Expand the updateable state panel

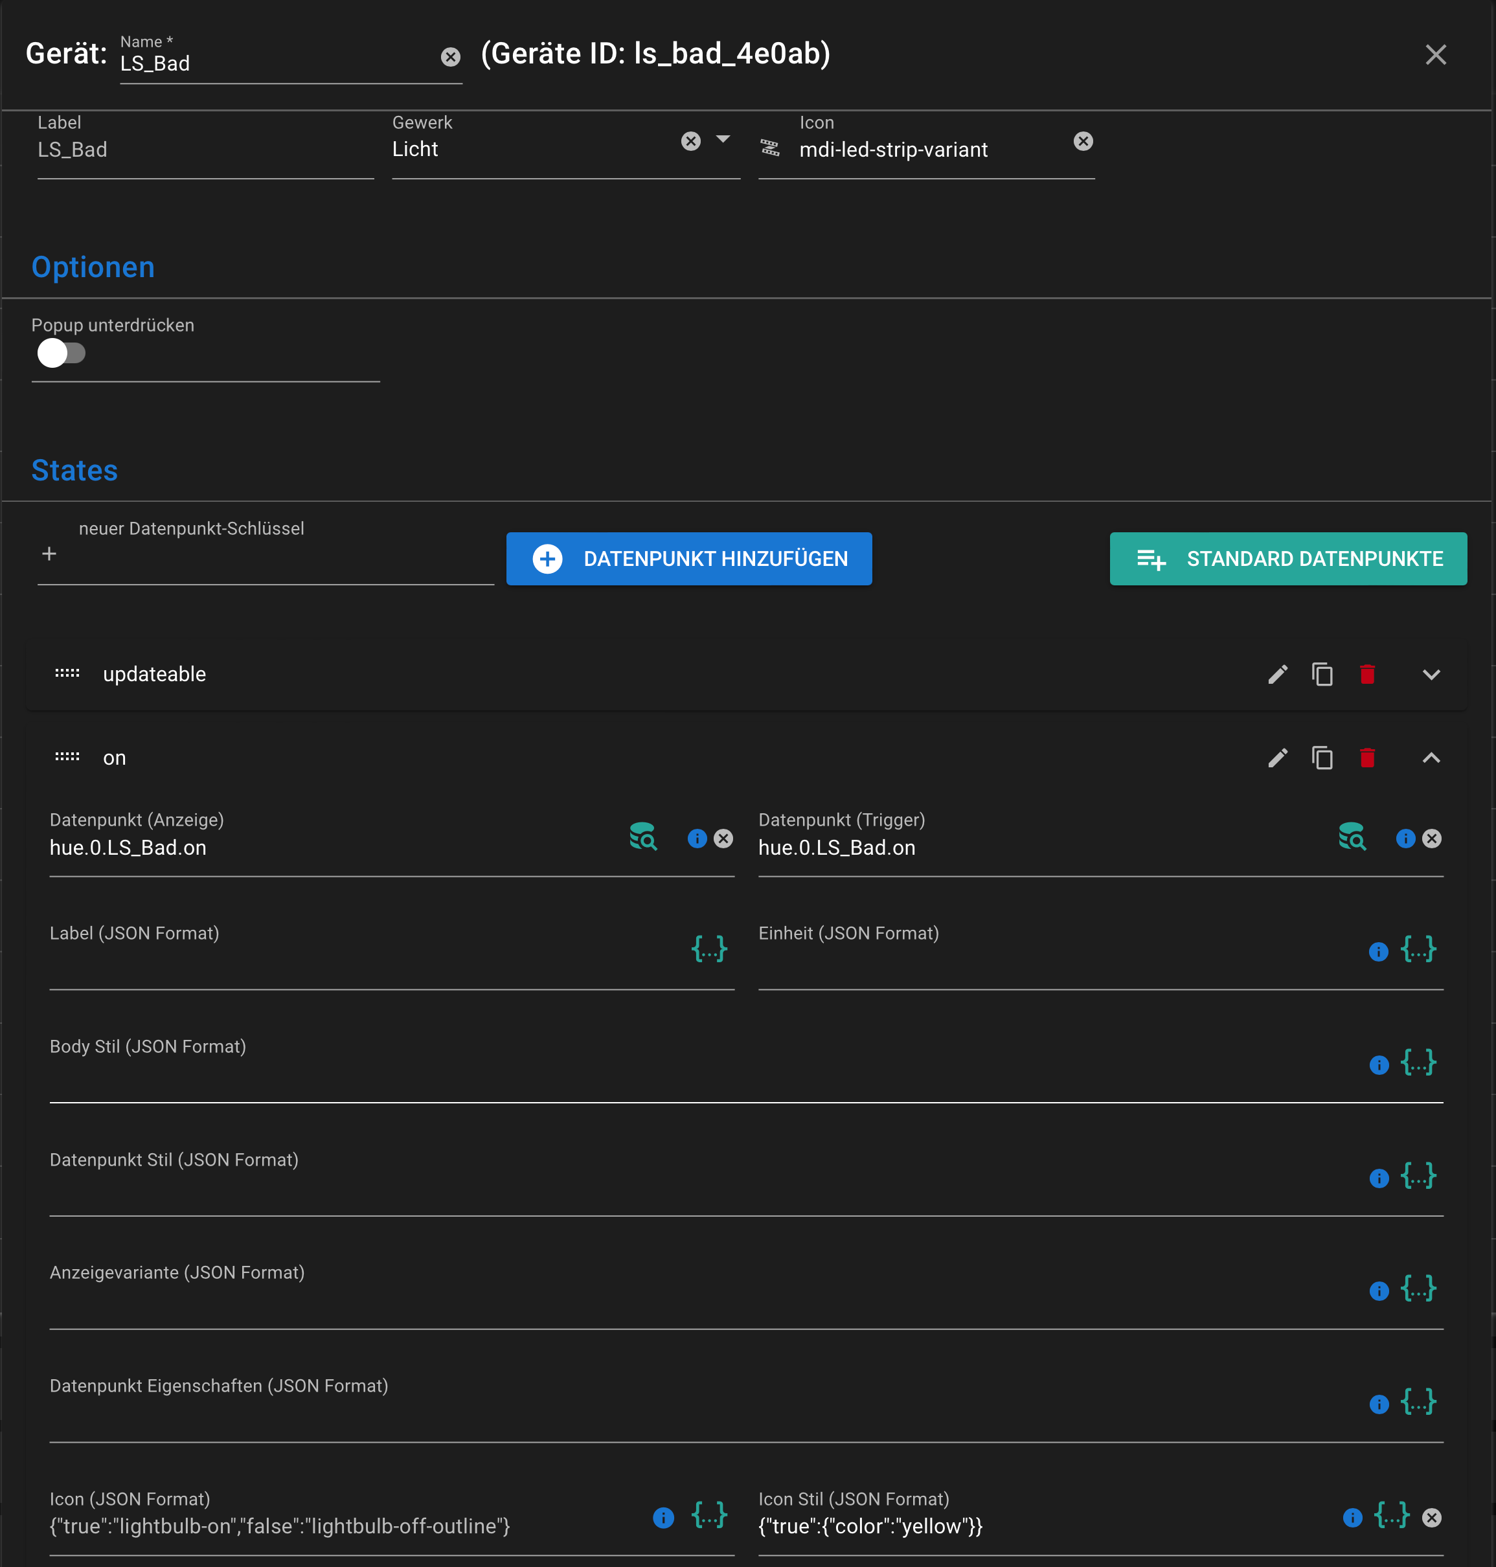click(x=1431, y=675)
